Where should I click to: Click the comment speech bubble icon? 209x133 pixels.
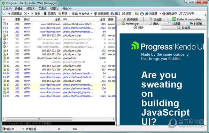tap(4, 14)
